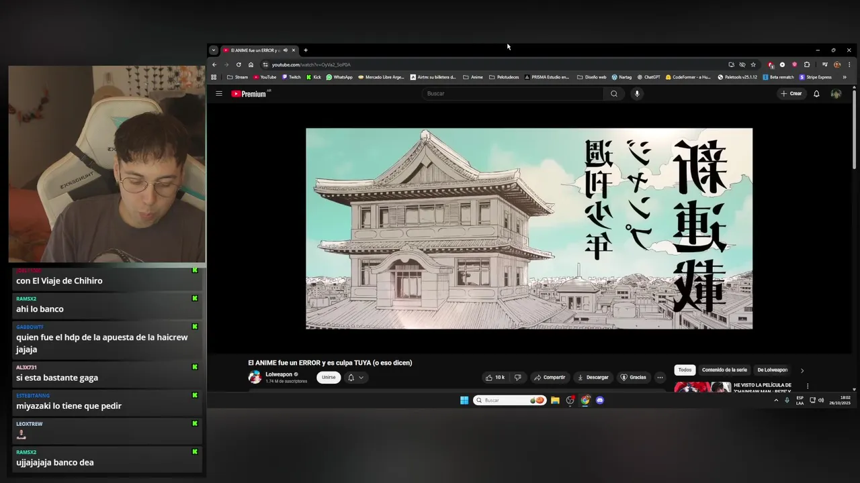Open the YouTube bookmark
860x483 pixels.
point(265,77)
